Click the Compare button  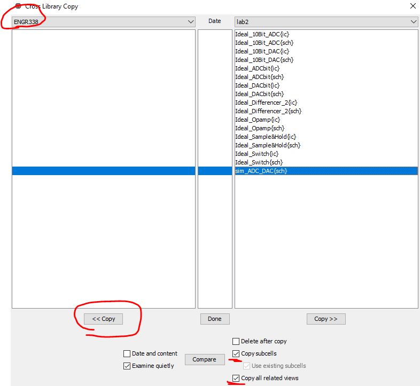(x=204, y=359)
